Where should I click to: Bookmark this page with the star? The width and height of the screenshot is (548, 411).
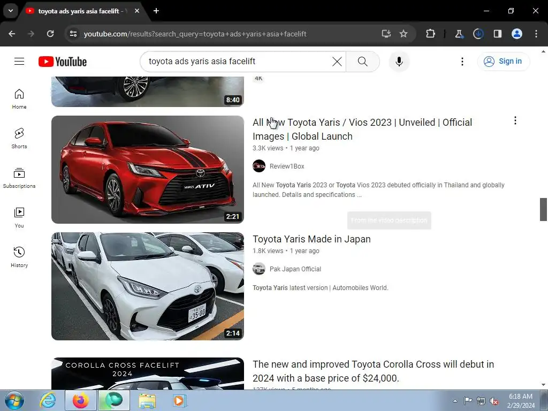coord(404,34)
